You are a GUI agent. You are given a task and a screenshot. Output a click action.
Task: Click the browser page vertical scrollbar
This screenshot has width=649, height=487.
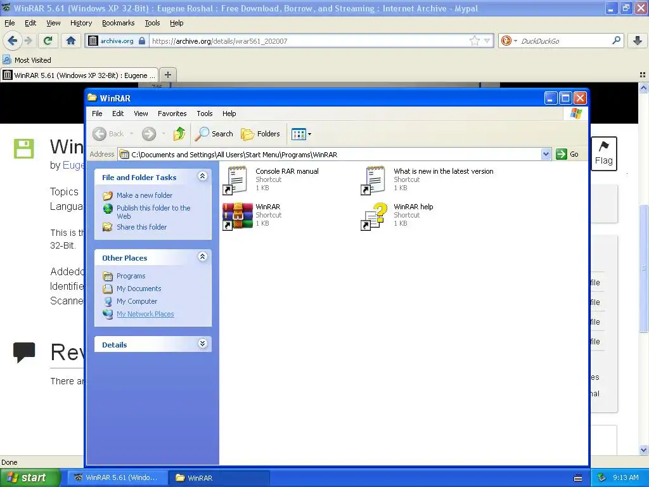click(643, 268)
